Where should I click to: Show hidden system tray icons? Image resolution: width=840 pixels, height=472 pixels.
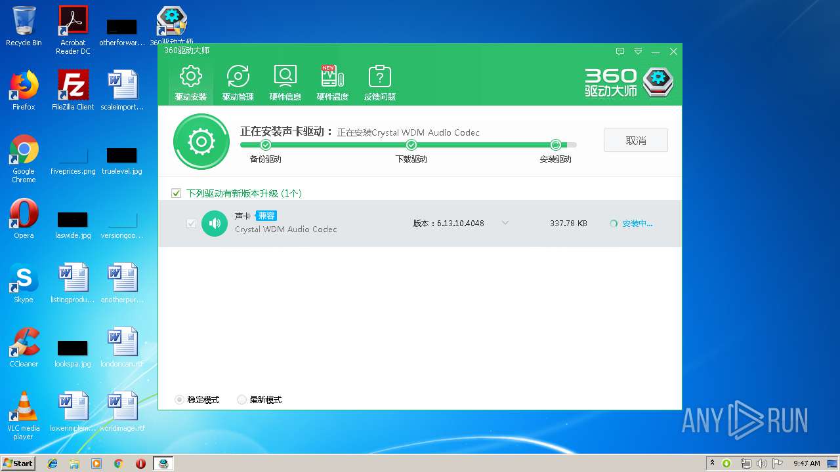(x=713, y=463)
